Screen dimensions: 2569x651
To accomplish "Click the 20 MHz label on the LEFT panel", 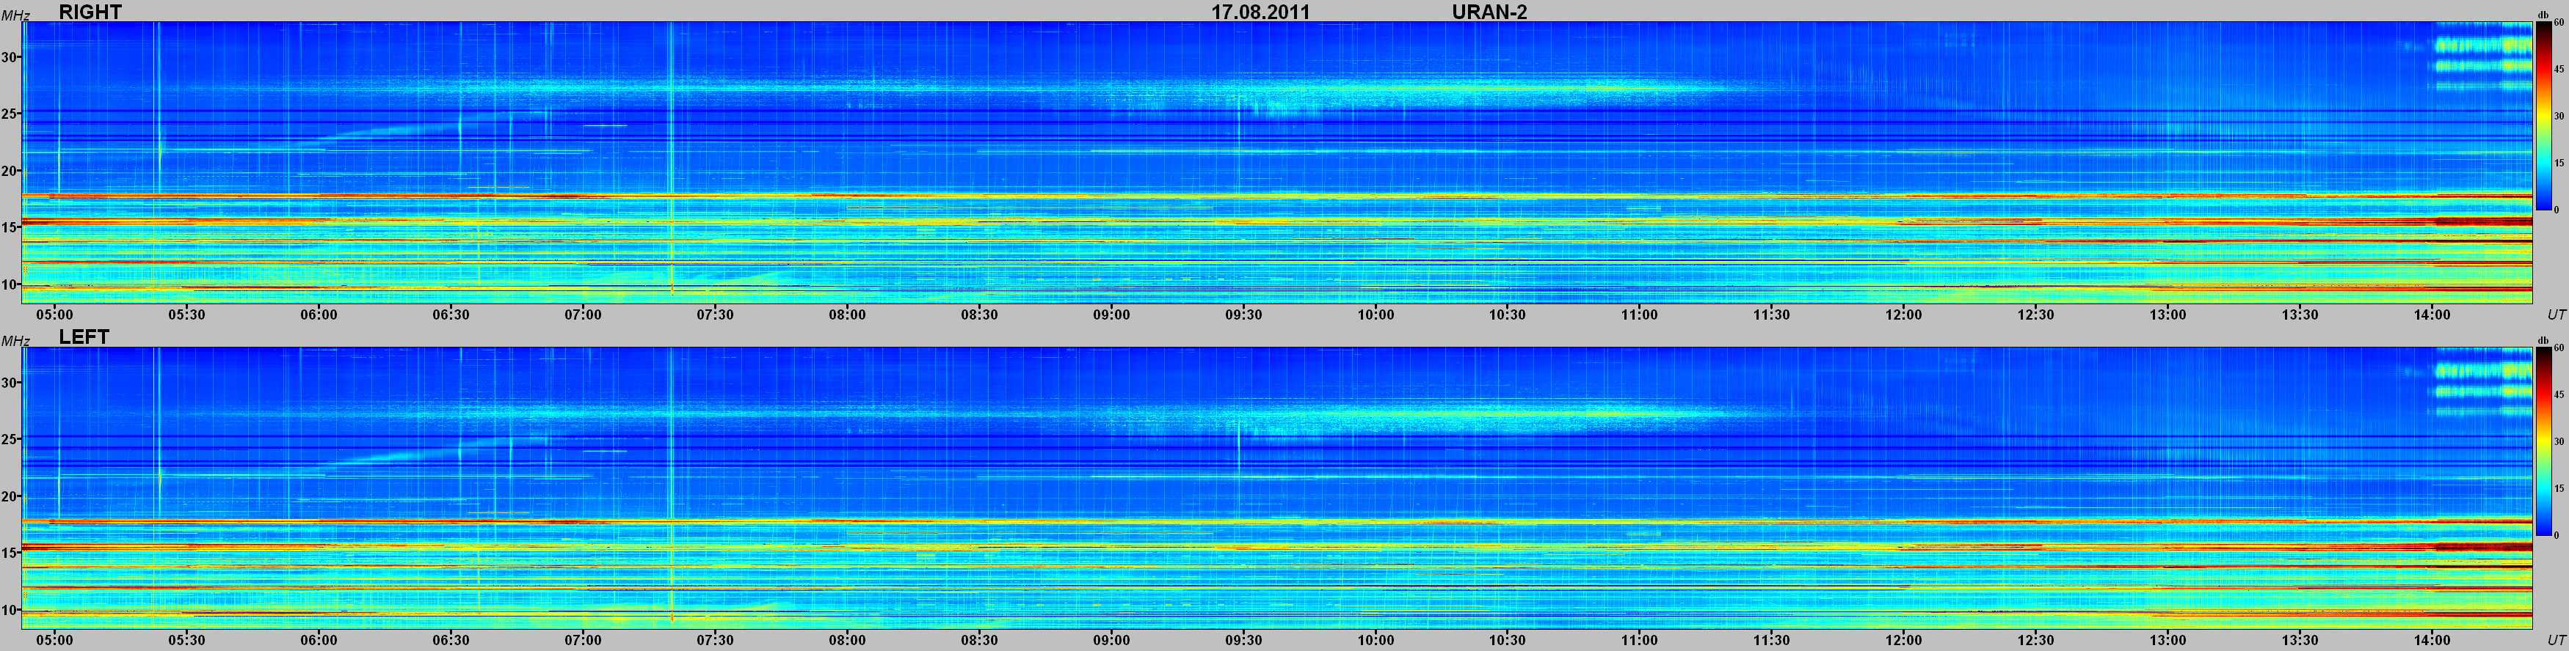I will point(10,497).
